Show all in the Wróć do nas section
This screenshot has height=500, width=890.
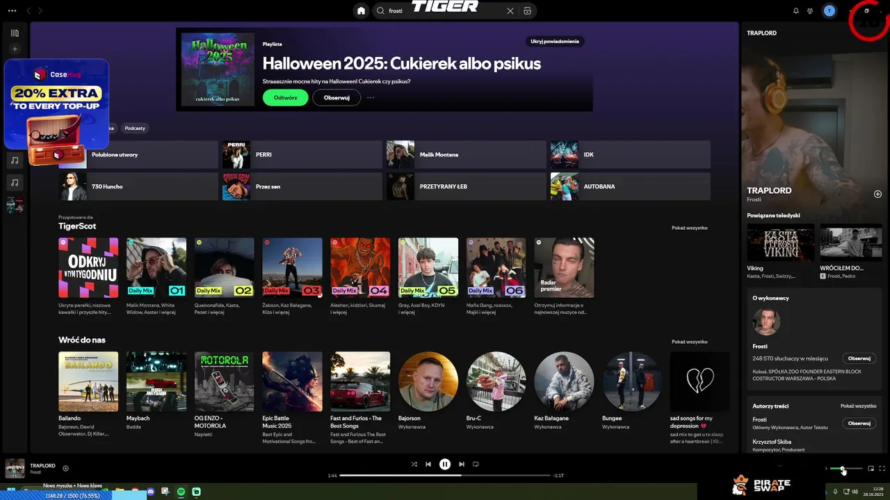(689, 342)
